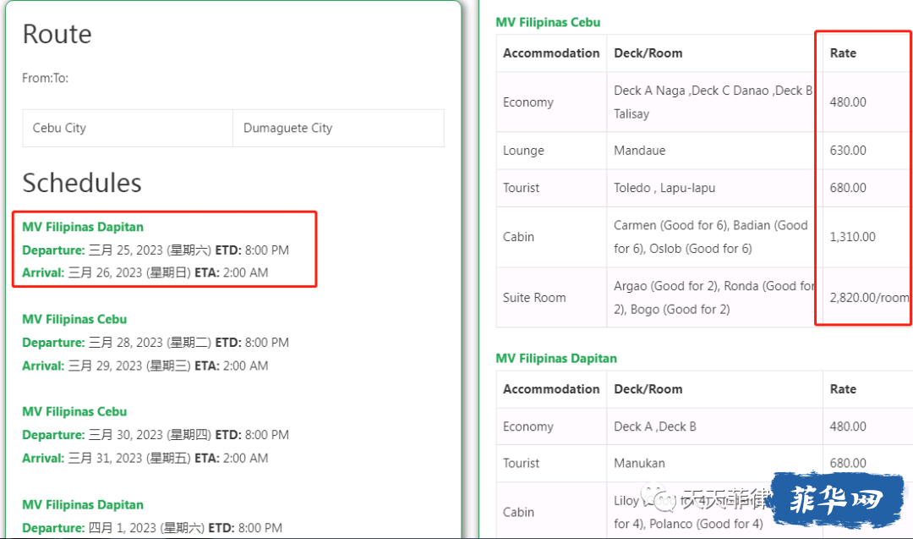The image size is (913, 539).
Task: Click the Dumaguete City destination cell
Action: click(338, 129)
